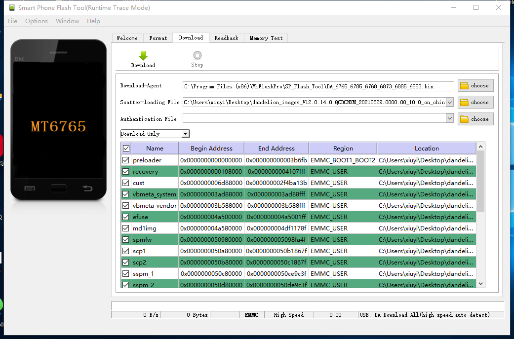514x339 pixels.
Task: Click the 0:00 elapsed time status entry
Action: 335,315
